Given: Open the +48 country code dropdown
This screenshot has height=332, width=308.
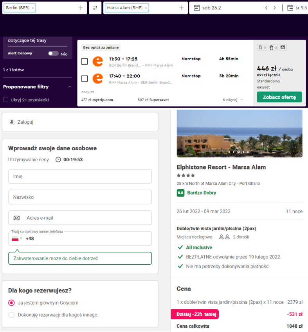Looking at the screenshot, I should click(17, 238).
